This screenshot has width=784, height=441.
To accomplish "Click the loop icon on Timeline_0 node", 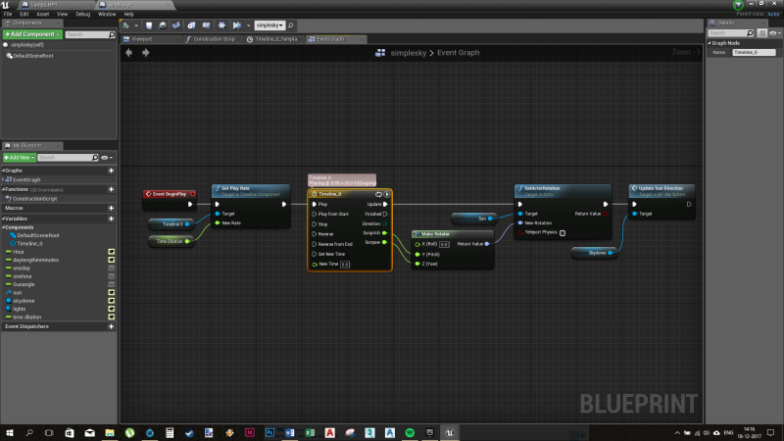I will tap(378, 194).
